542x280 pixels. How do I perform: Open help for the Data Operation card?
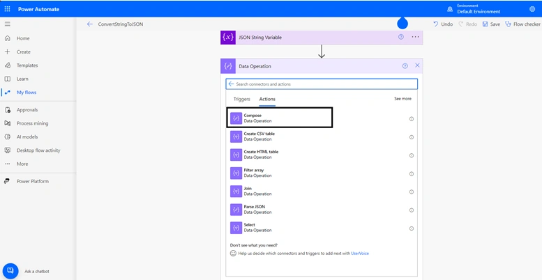pos(405,66)
